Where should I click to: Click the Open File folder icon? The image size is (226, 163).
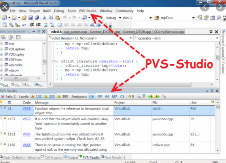(x=24, y=18)
